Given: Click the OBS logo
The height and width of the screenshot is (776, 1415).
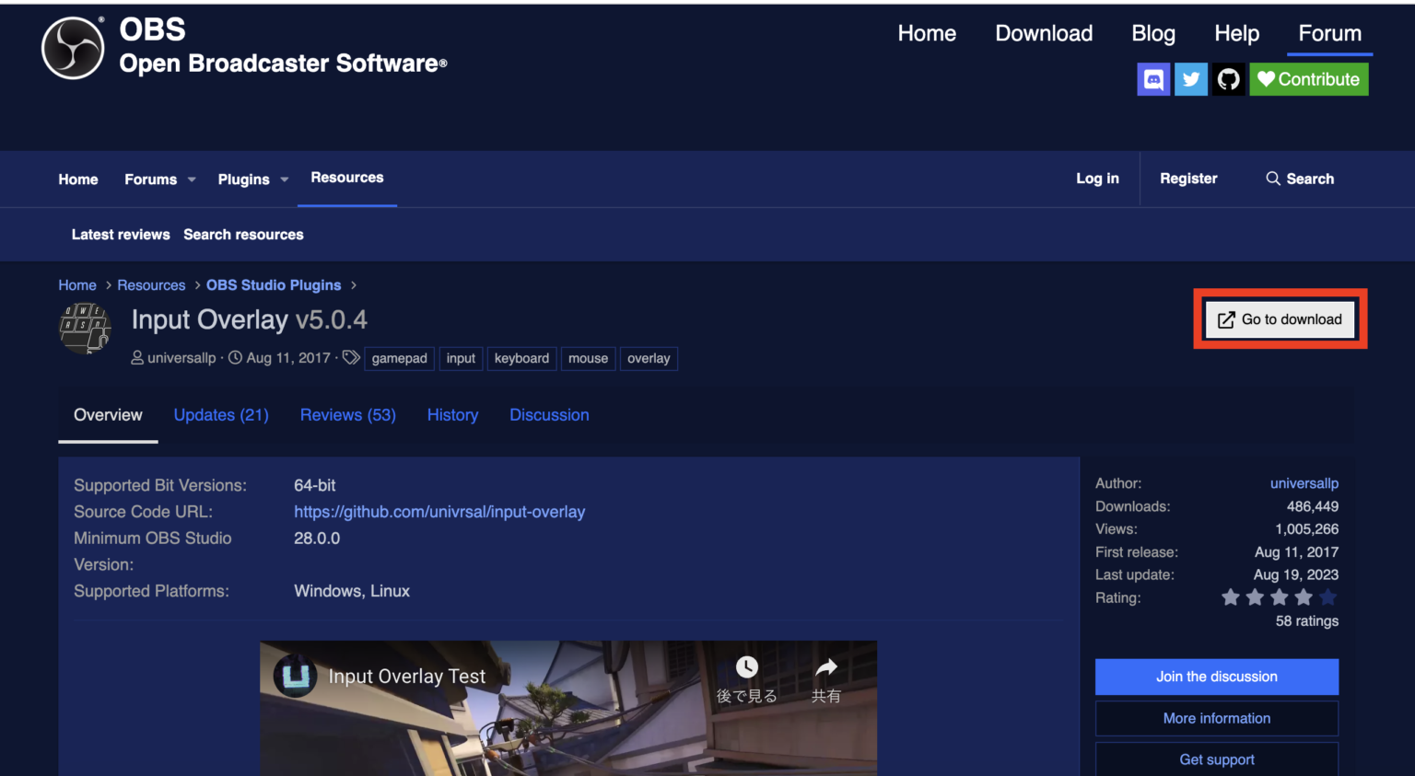Looking at the screenshot, I should (71, 47).
